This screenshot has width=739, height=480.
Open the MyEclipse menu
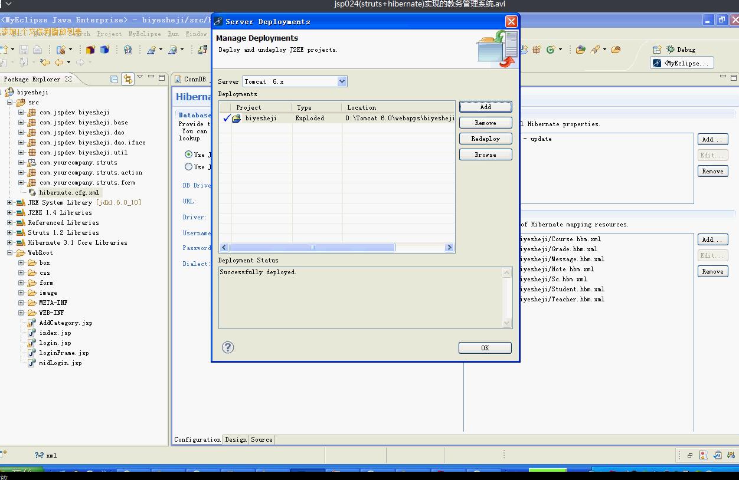(x=145, y=34)
